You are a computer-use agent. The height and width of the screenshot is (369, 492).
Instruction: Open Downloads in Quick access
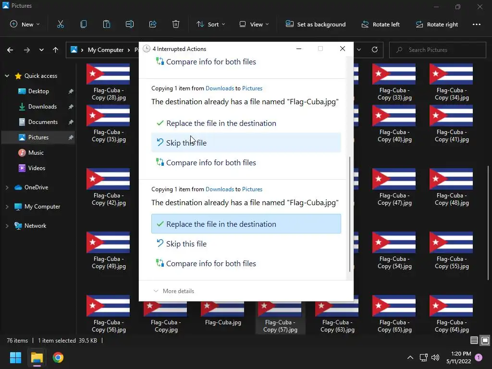42,107
